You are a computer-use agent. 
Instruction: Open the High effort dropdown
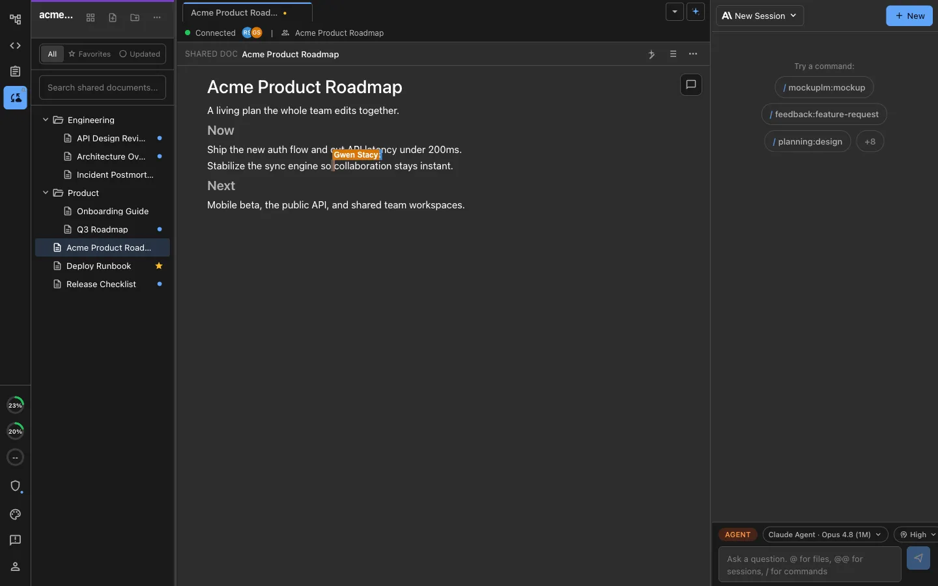(917, 535)
